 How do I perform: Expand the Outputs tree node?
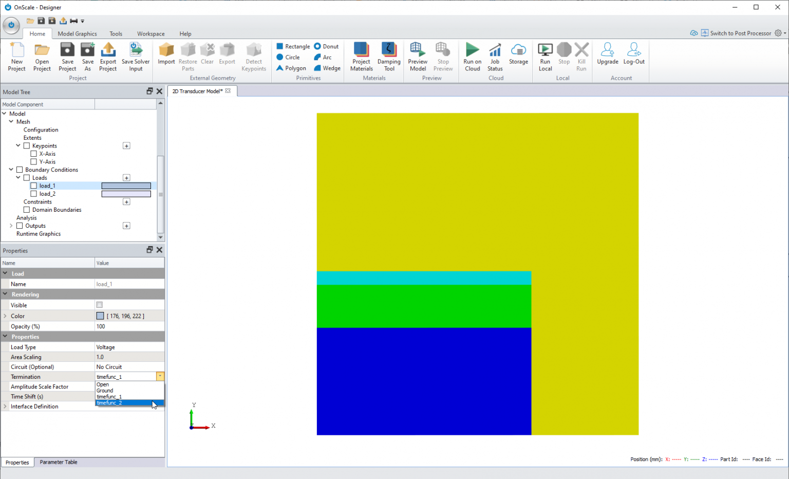(10, 226)
